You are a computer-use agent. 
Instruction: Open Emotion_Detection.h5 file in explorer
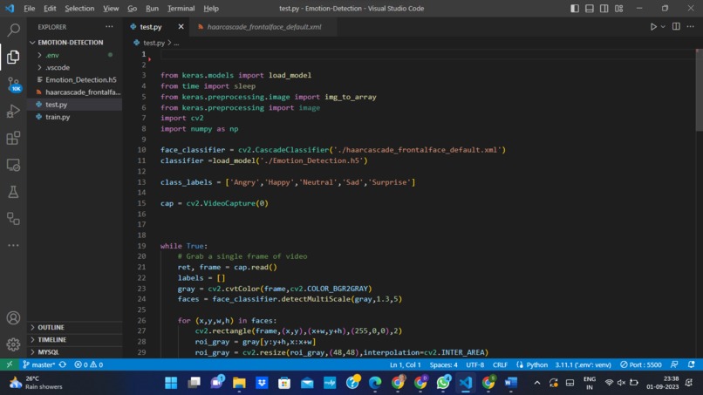pos(81,80)
